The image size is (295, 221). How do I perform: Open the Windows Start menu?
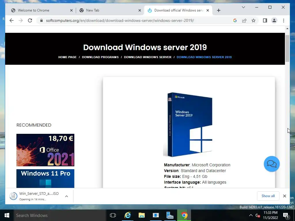point(7,215)
